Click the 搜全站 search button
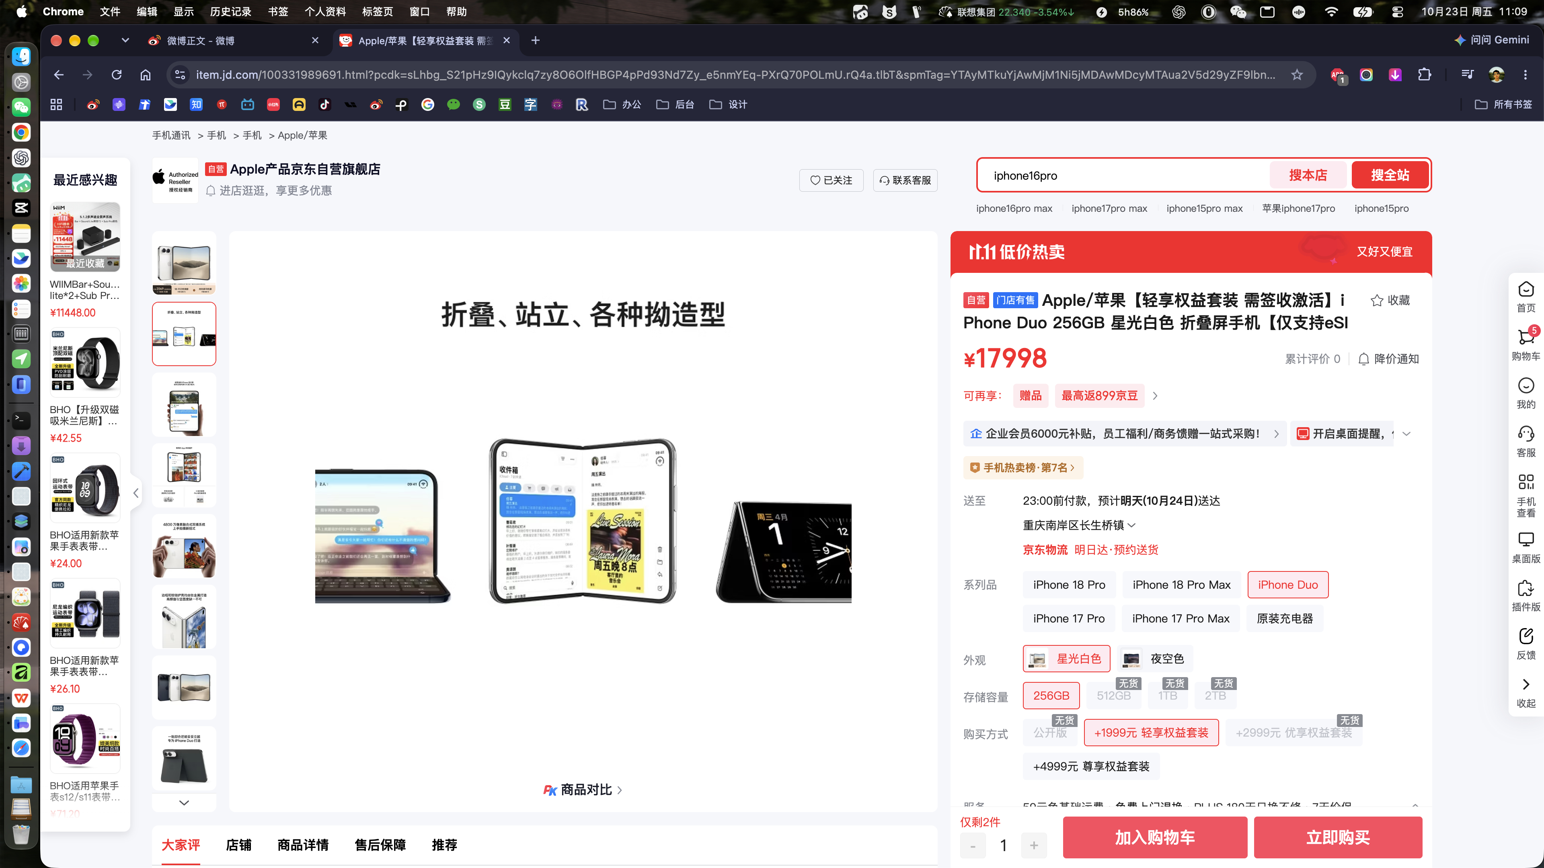Viewport: 1544px width, 868px height. [x=1390, y=176]
